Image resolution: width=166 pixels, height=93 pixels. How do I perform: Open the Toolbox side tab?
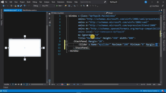tap(2, 23)
